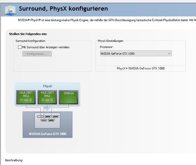Click the top right DisplayPort connector icon

(56, 116)
